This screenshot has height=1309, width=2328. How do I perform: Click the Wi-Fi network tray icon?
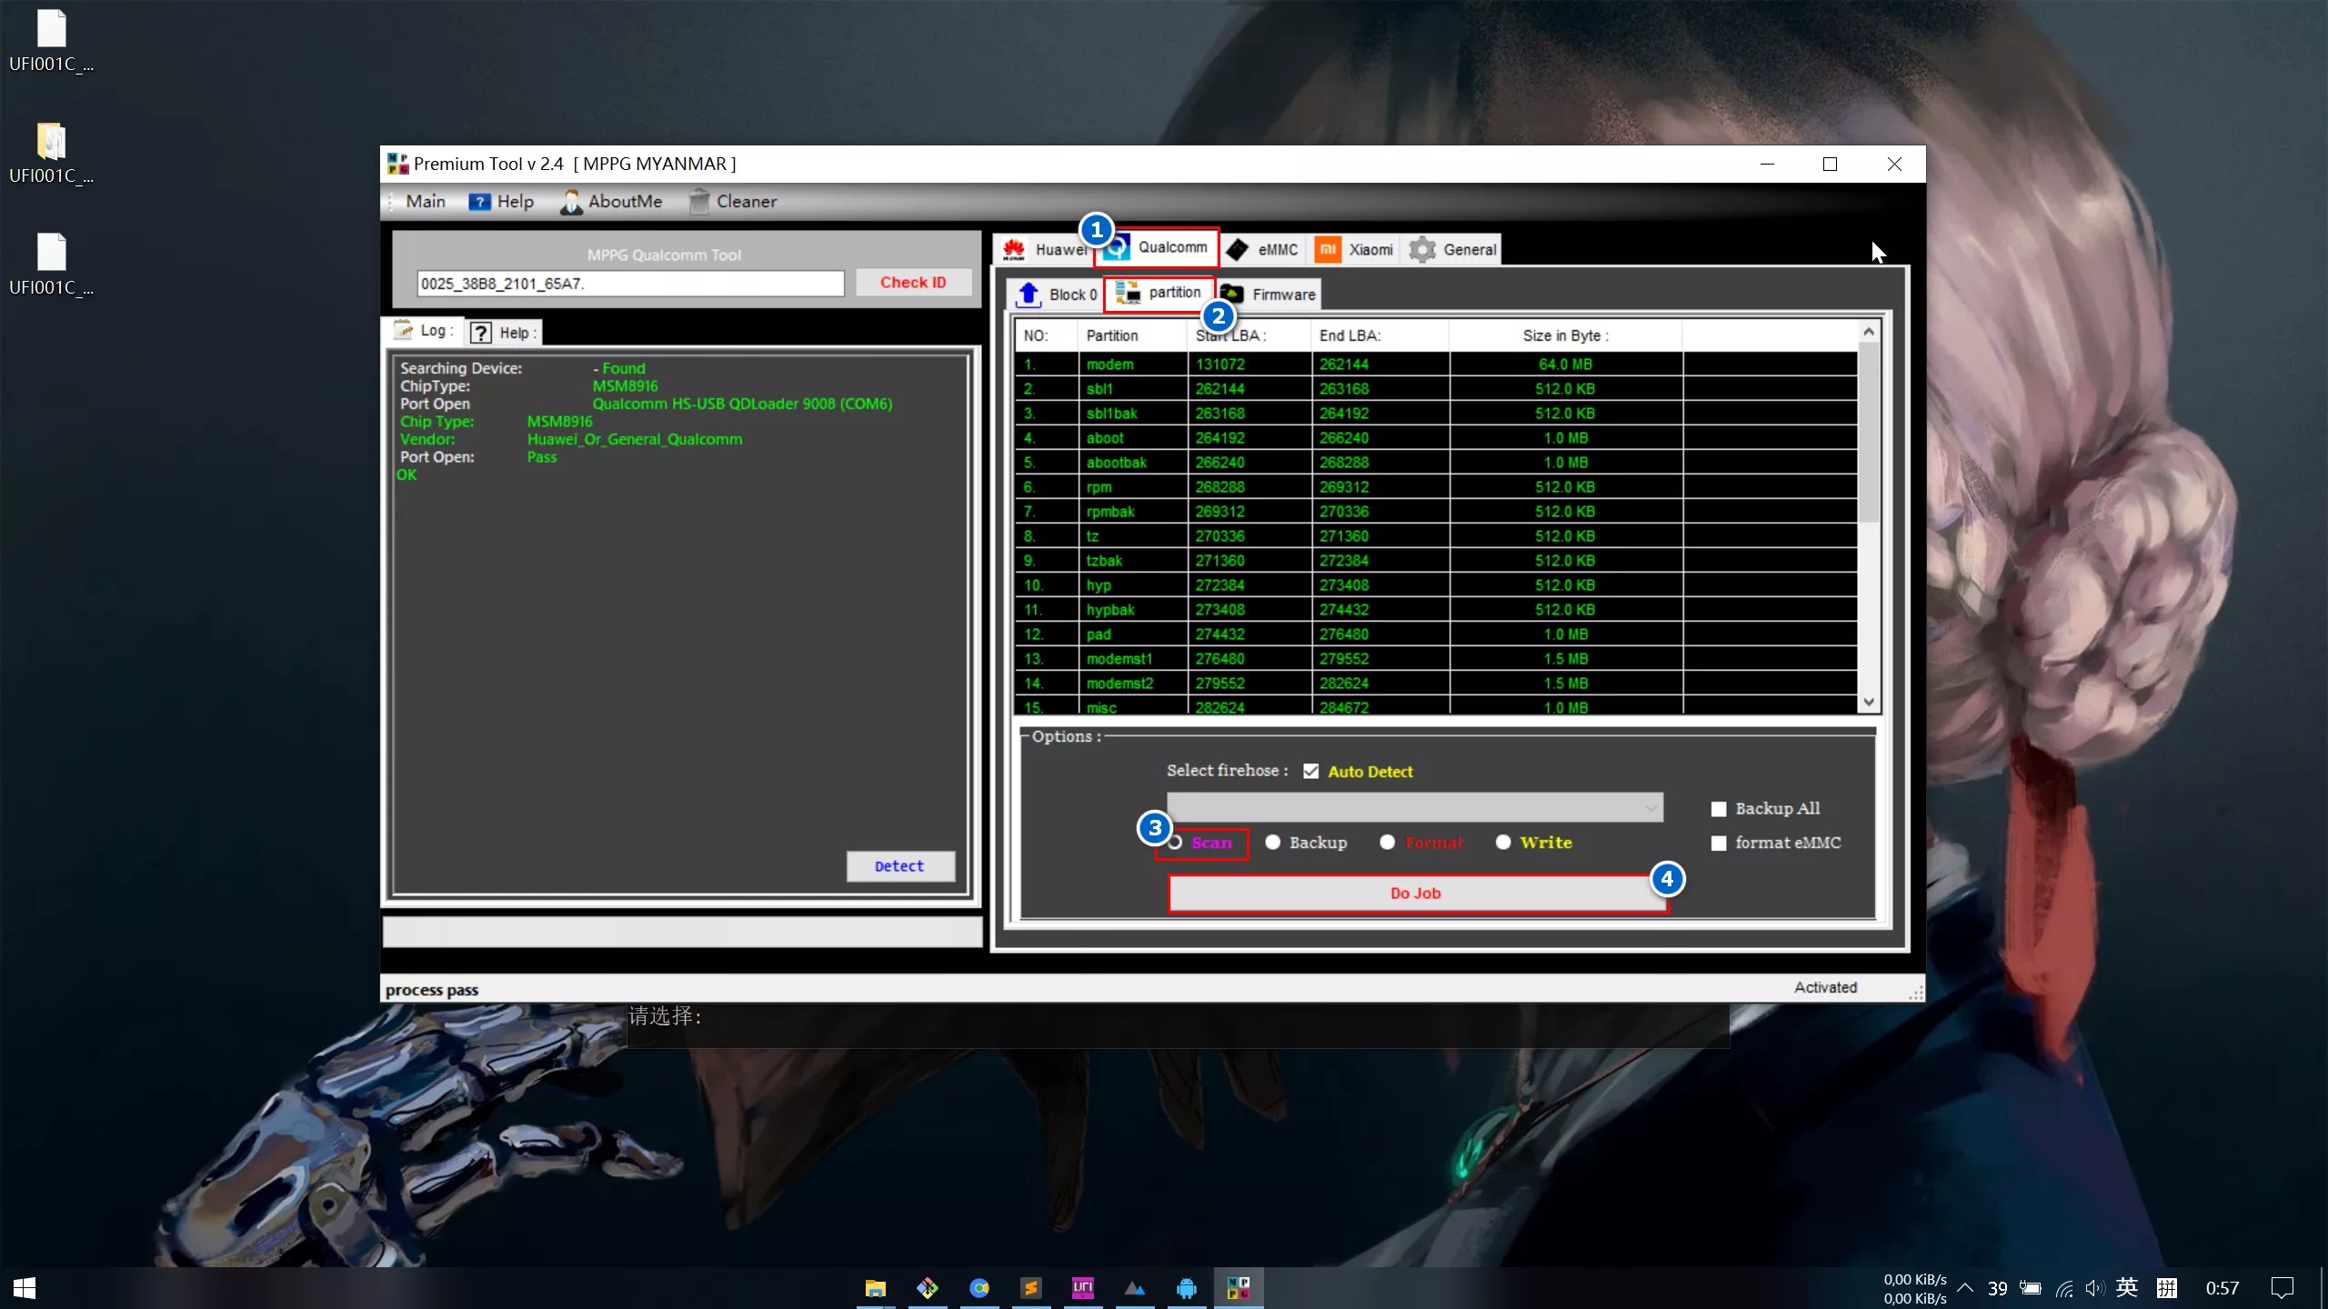click(x=2064, y=1288)
